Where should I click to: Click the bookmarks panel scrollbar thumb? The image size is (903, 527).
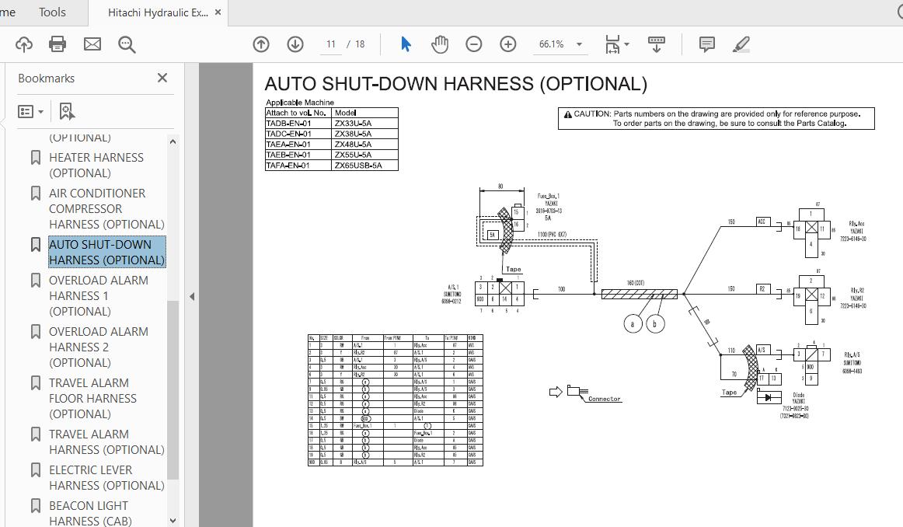click(173, 390)
